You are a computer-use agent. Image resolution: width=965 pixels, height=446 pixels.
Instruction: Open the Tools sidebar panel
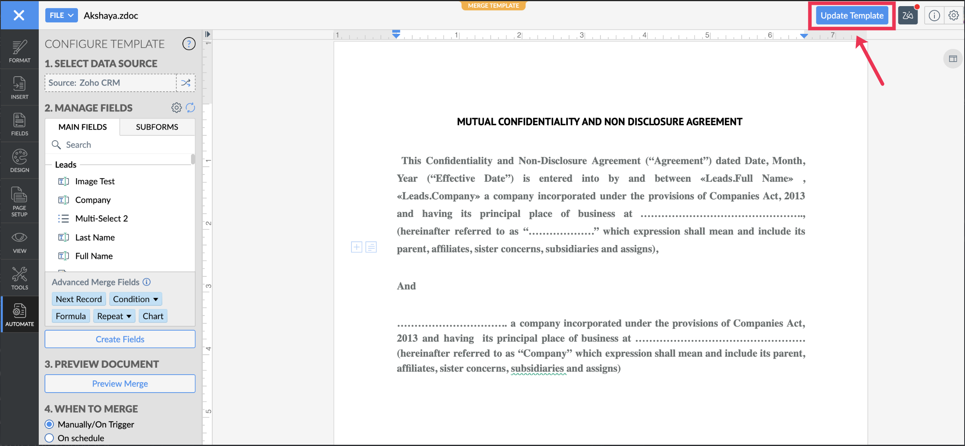click(x=19, y=278)
